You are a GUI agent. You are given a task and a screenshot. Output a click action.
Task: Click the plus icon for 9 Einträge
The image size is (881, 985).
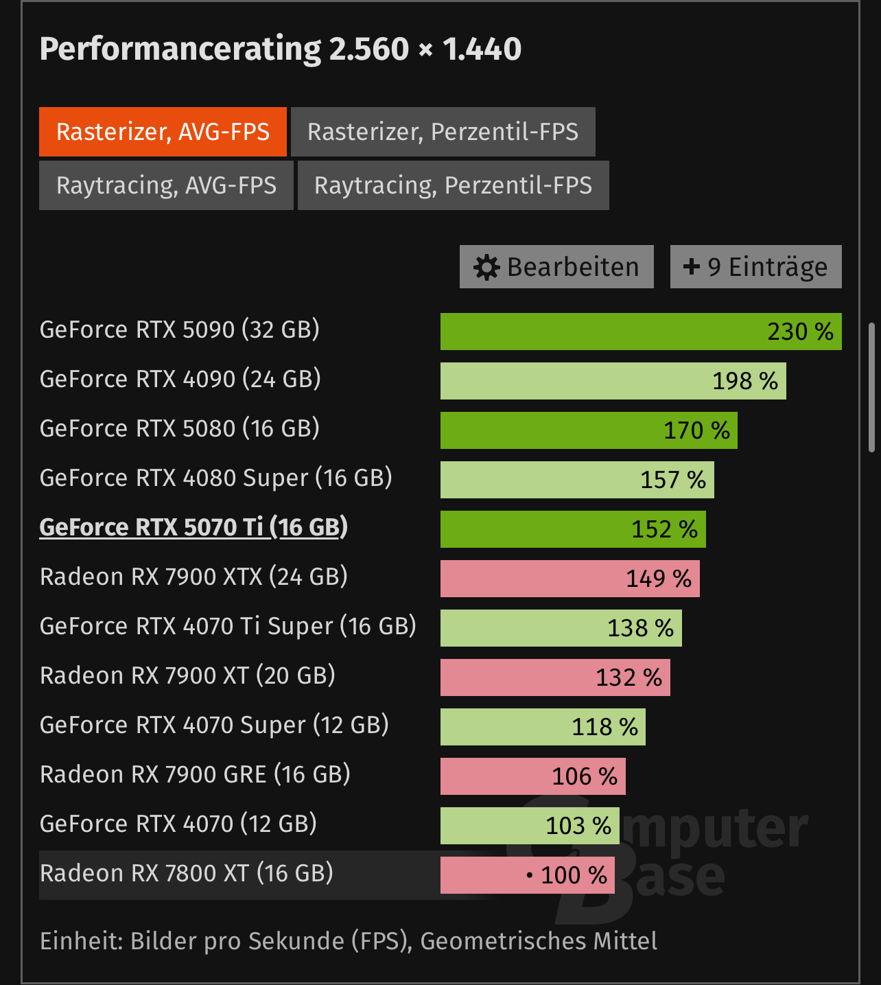pos(692,266)
